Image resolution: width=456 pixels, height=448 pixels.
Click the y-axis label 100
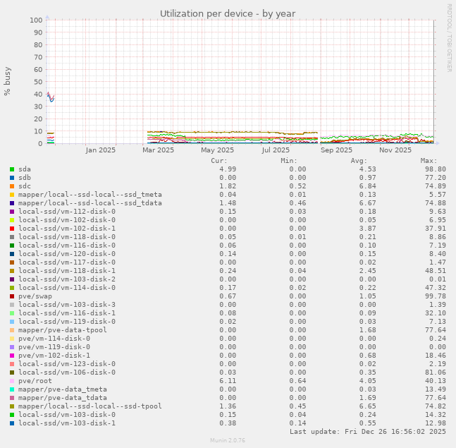[36, 20]
